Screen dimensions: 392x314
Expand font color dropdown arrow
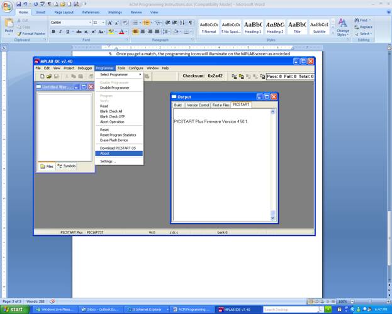(x=126, y=31)
